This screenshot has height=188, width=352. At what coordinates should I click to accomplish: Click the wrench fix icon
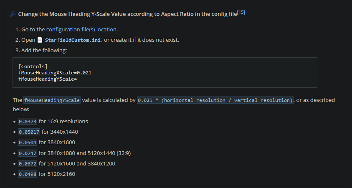[13, 14]
